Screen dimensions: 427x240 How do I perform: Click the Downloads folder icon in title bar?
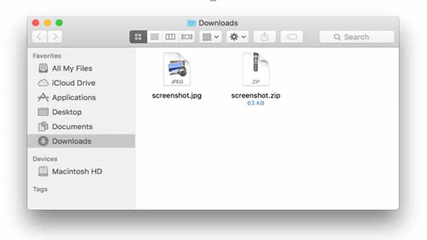pos(192,23)
